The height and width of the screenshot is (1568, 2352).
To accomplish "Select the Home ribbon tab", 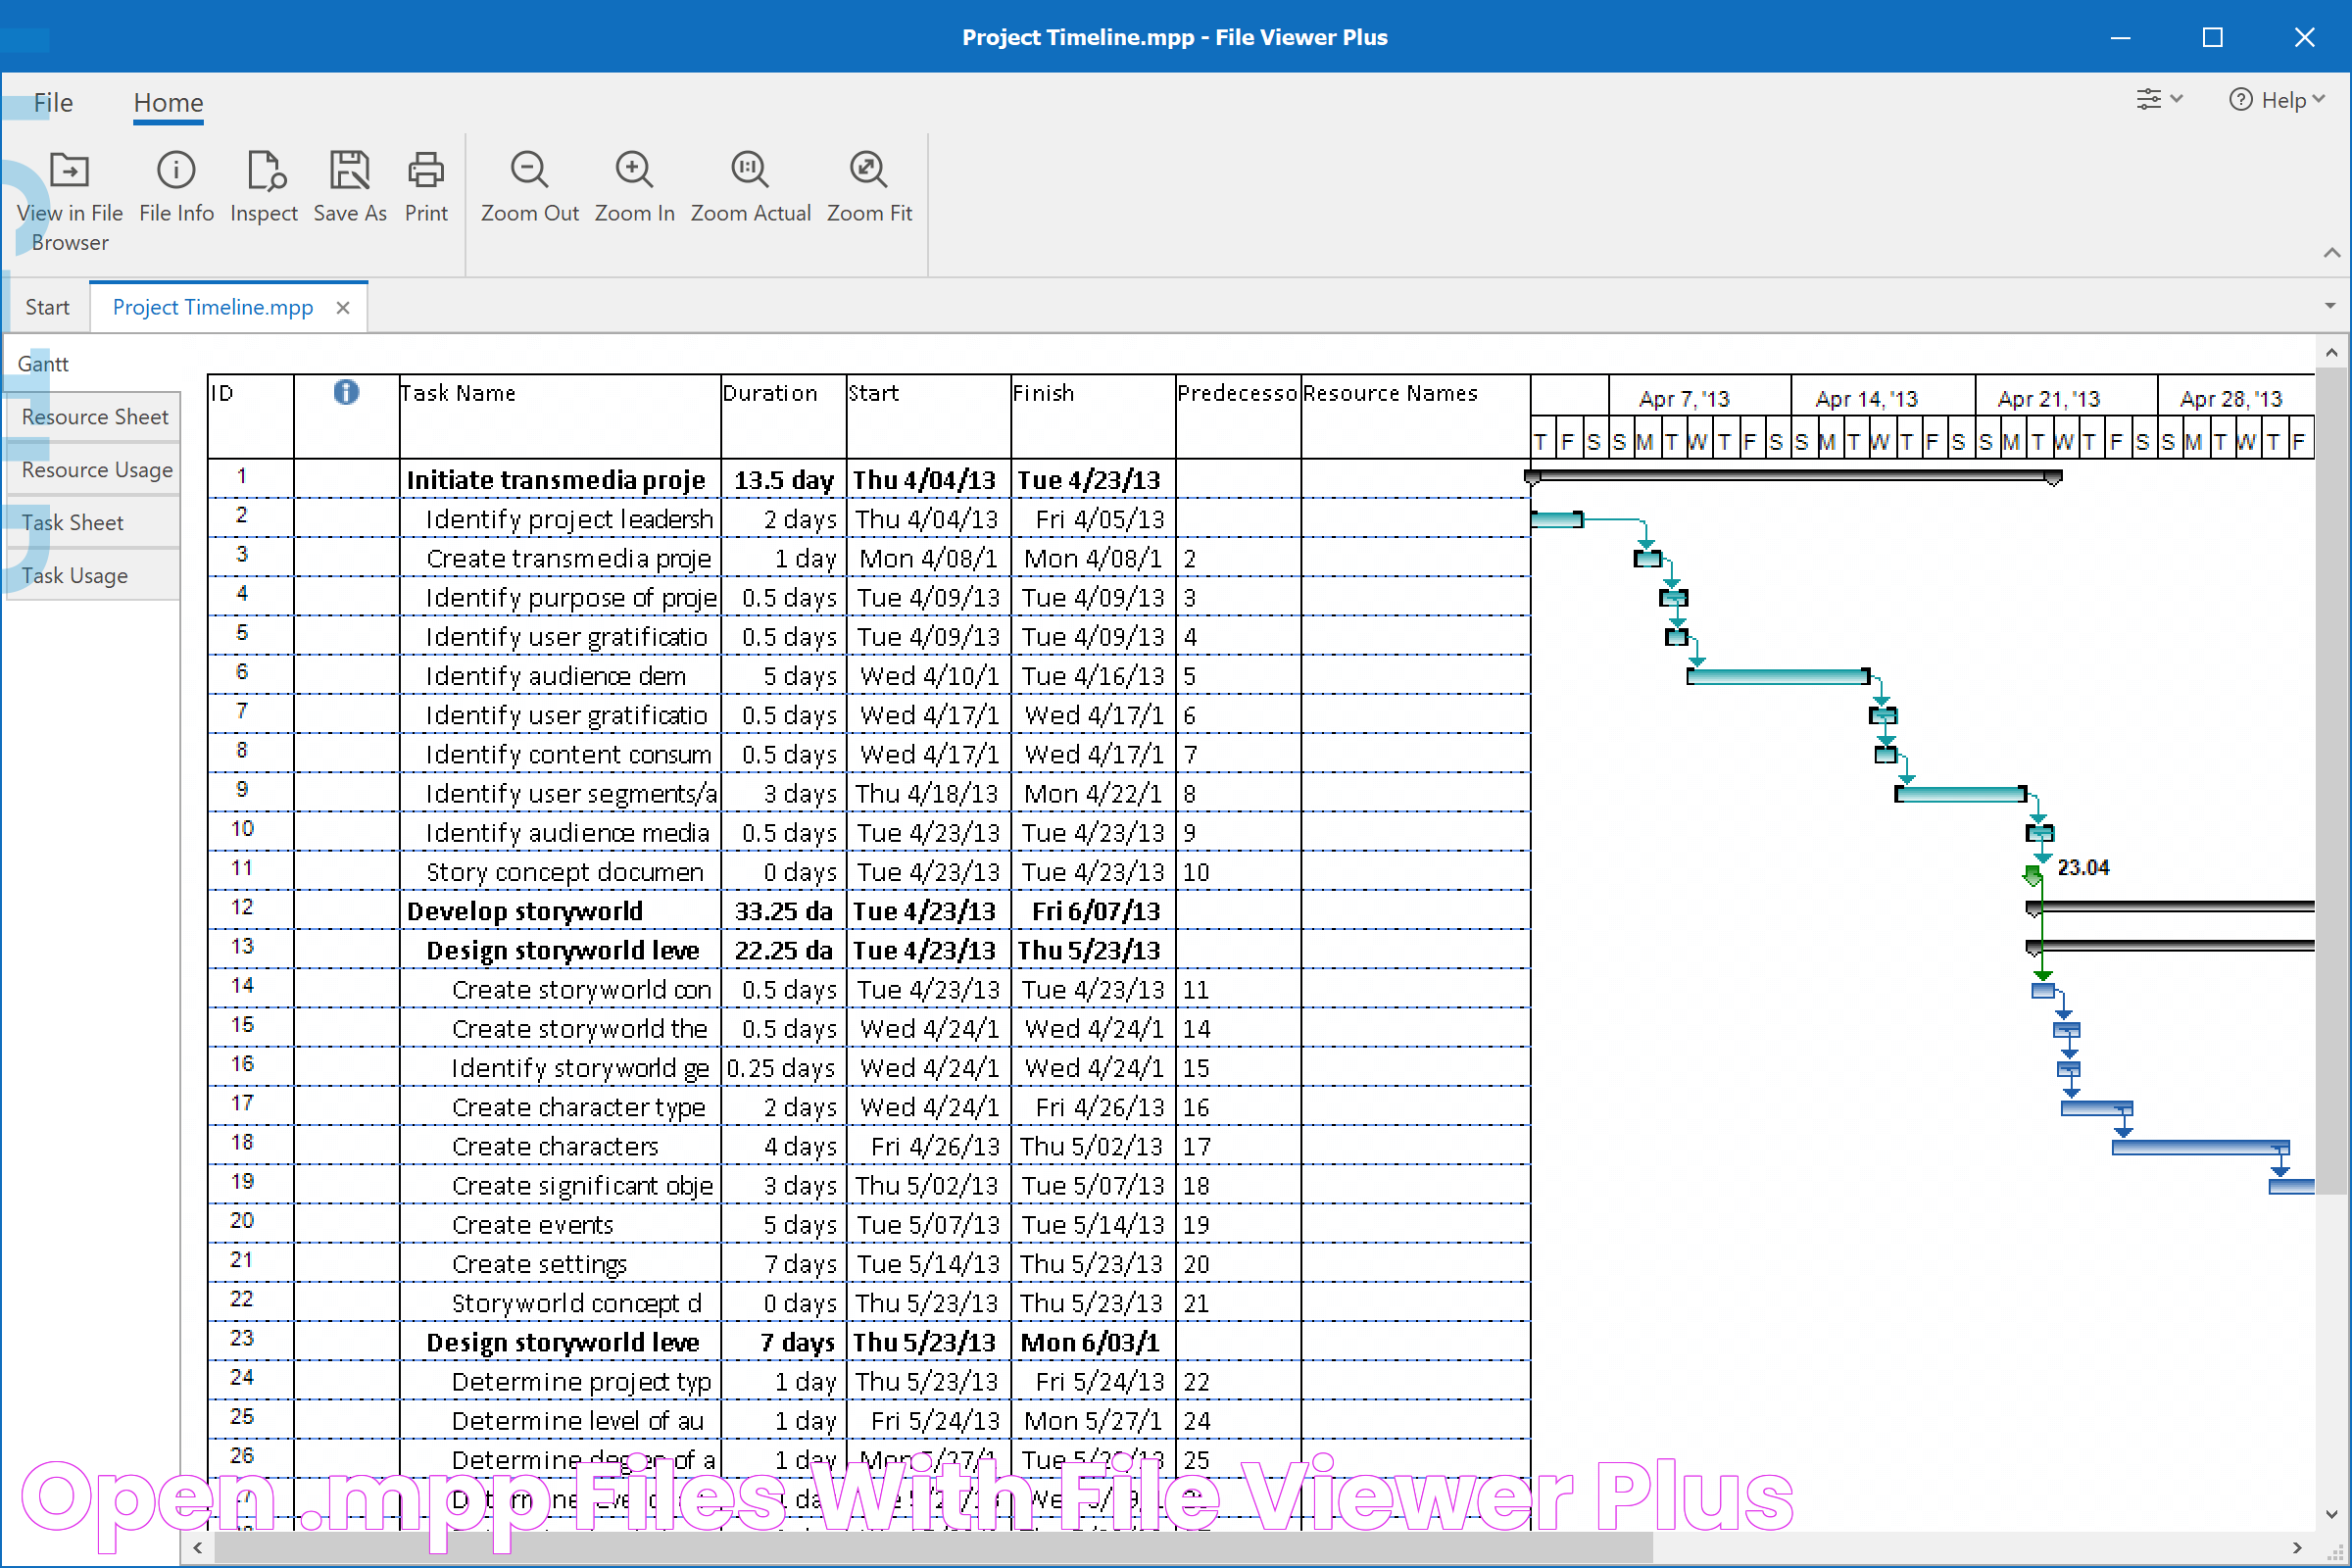I will 168,102.
